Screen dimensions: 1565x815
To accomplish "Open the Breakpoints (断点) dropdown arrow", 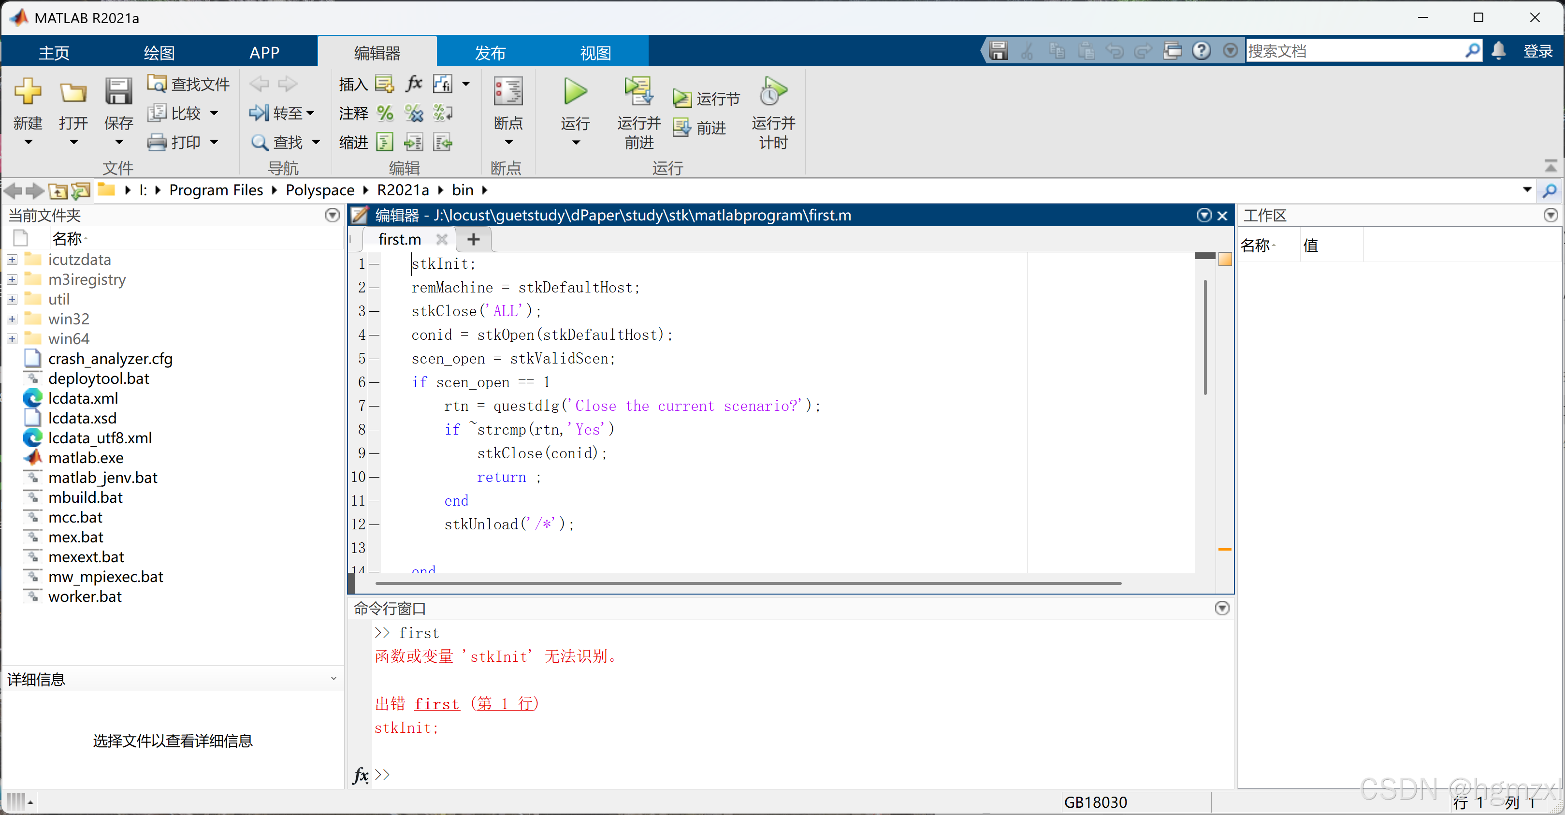I will [x=508, y=142].
